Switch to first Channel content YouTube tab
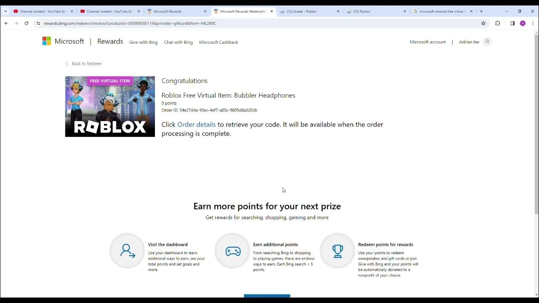Viewport: 539px width, 303px height. tap(43, 11)
